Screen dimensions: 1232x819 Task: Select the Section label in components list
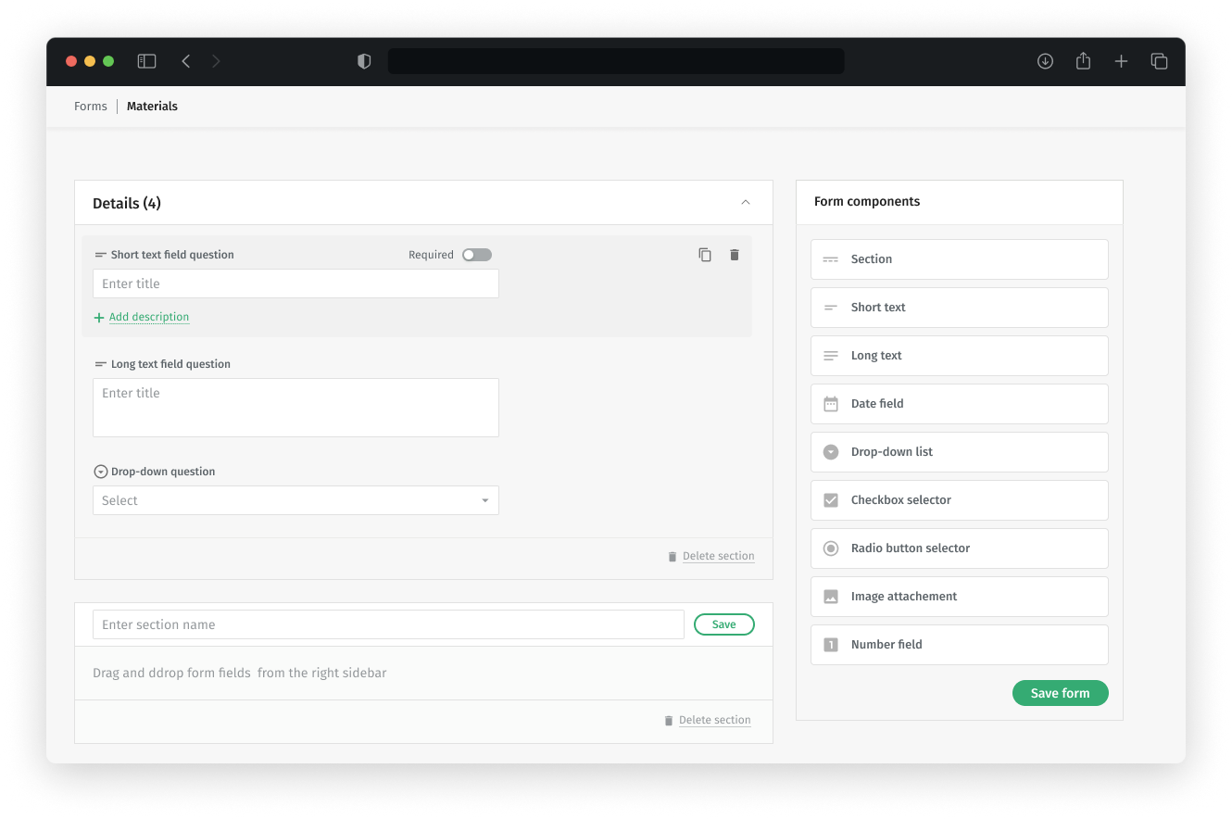[x=872, y=259]
